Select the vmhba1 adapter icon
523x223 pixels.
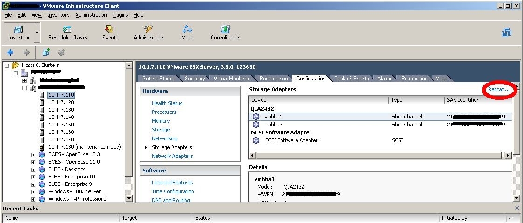coord(256,117)
